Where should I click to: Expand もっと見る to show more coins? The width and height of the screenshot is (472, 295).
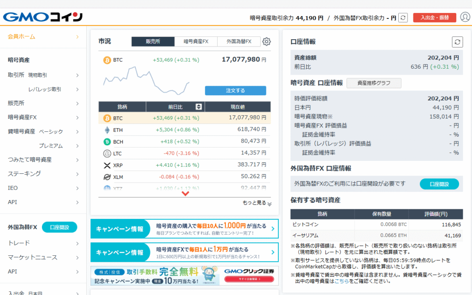257,203
